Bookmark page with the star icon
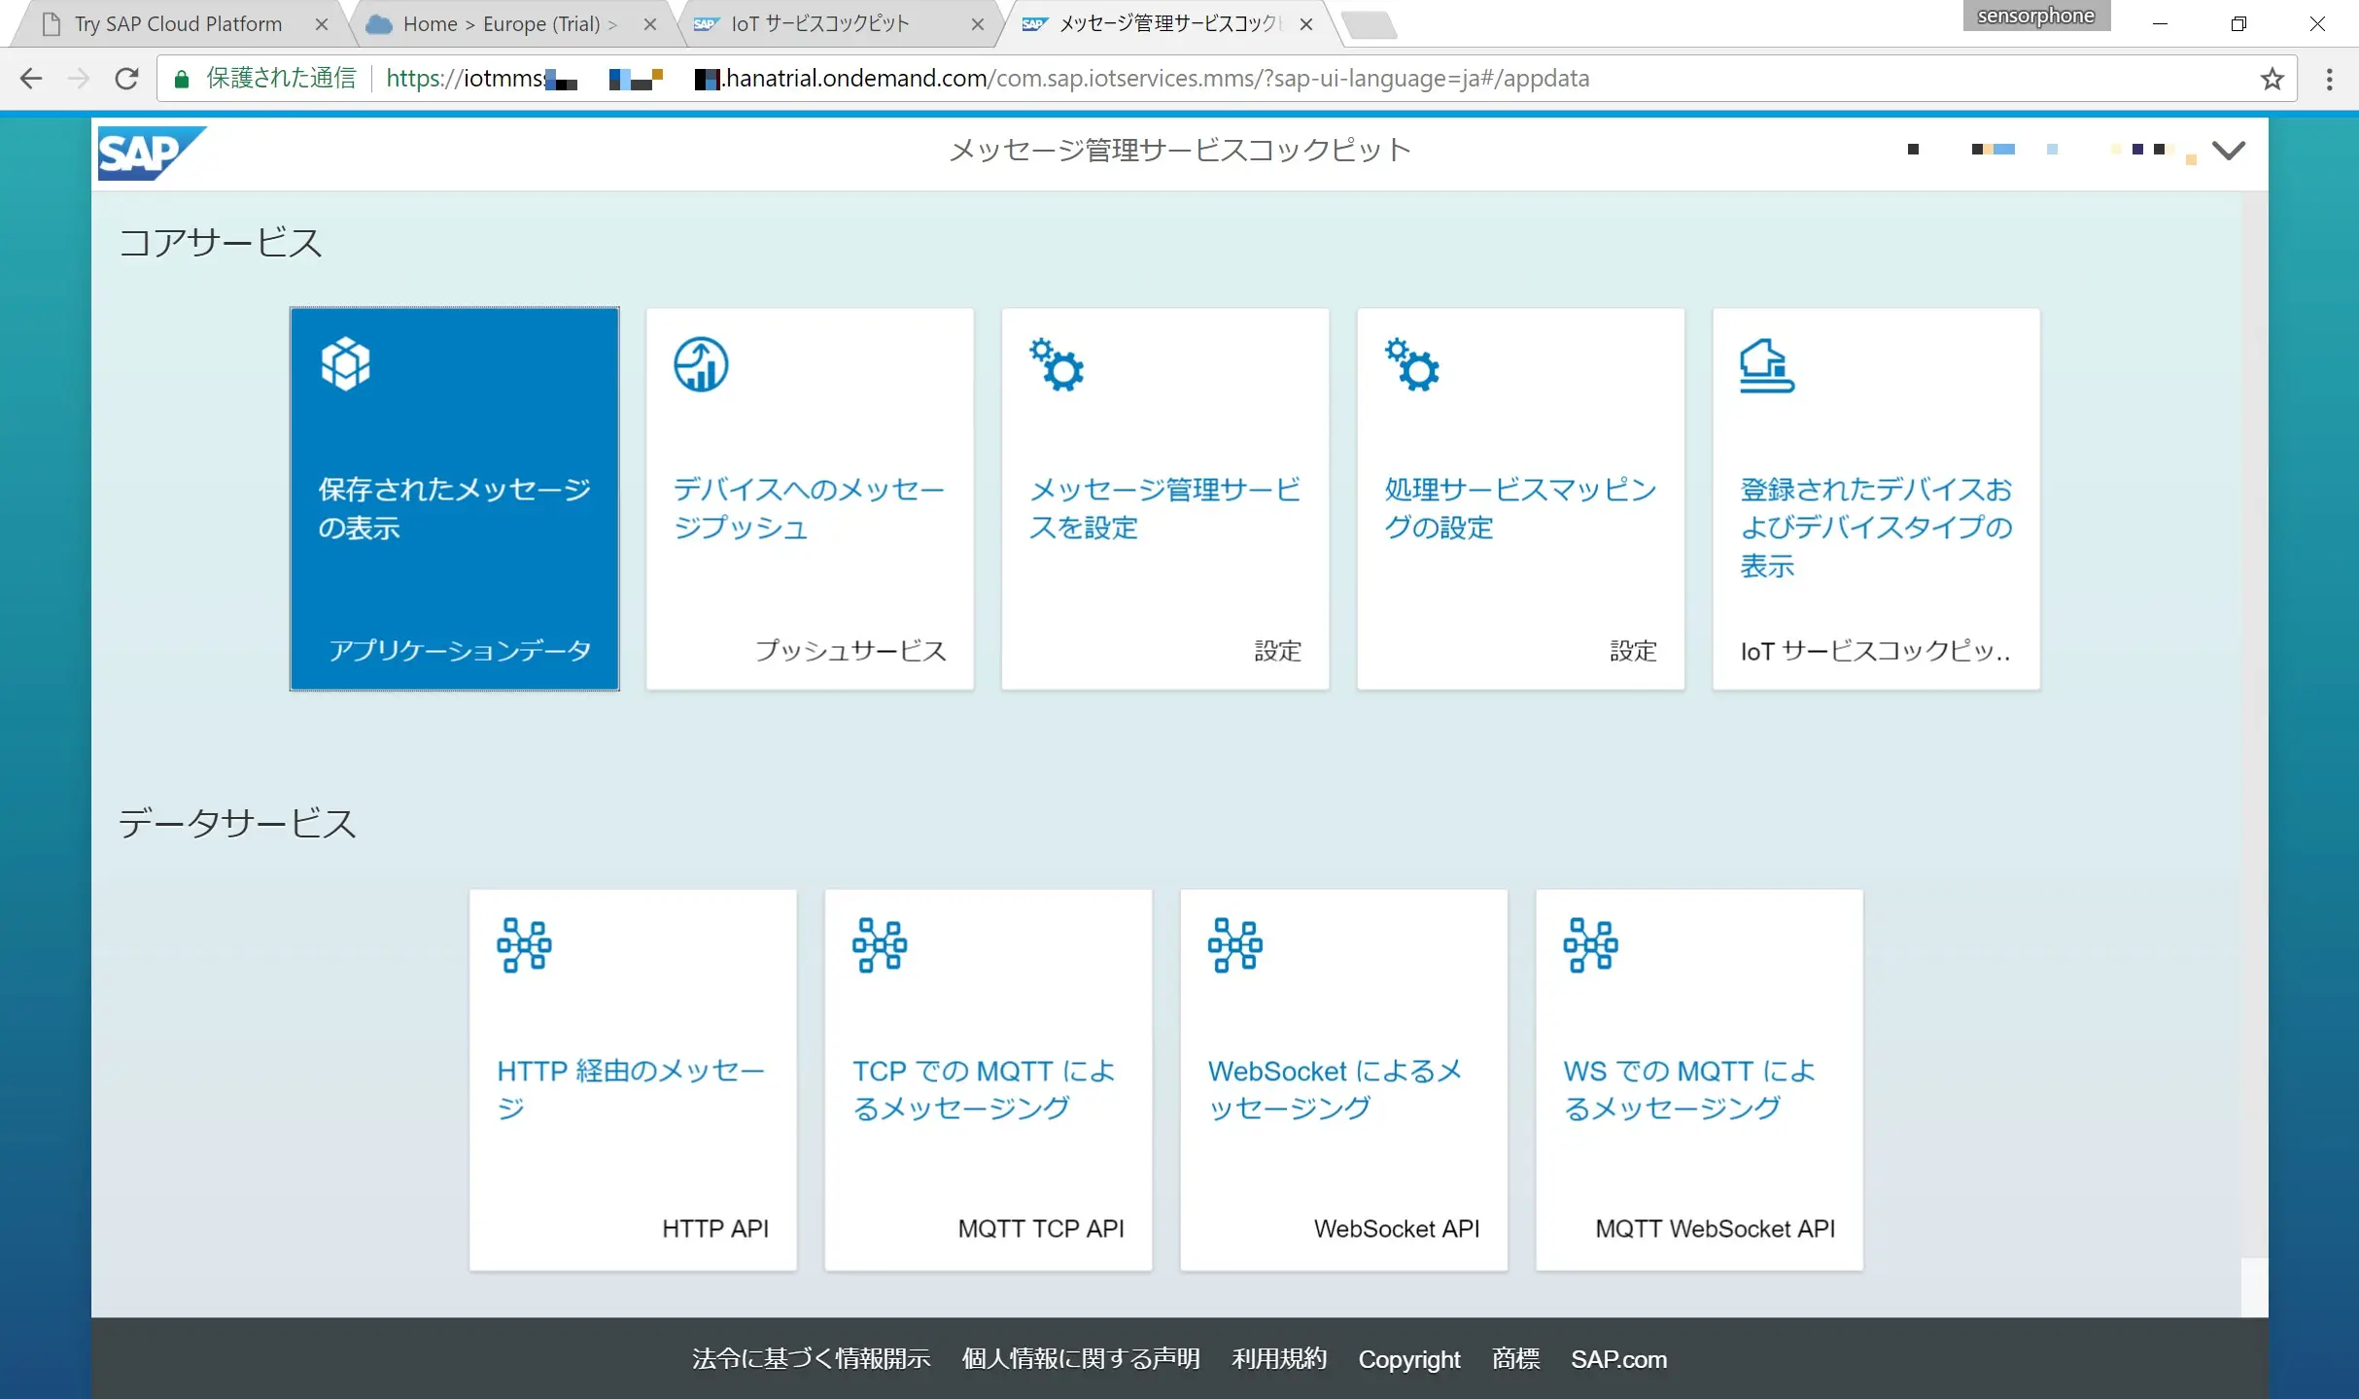Screen dimensions: 2359x1399 click(x=2272, y=79)
